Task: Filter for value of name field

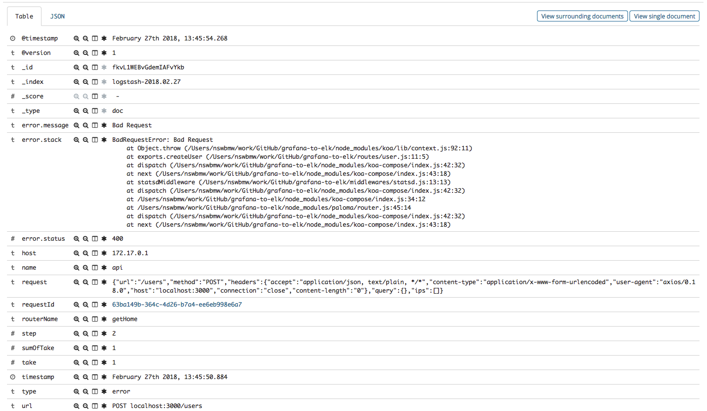Action: click(76, 268)
